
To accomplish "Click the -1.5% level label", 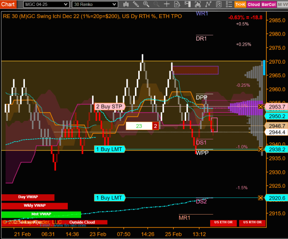I will click(242, 188).
